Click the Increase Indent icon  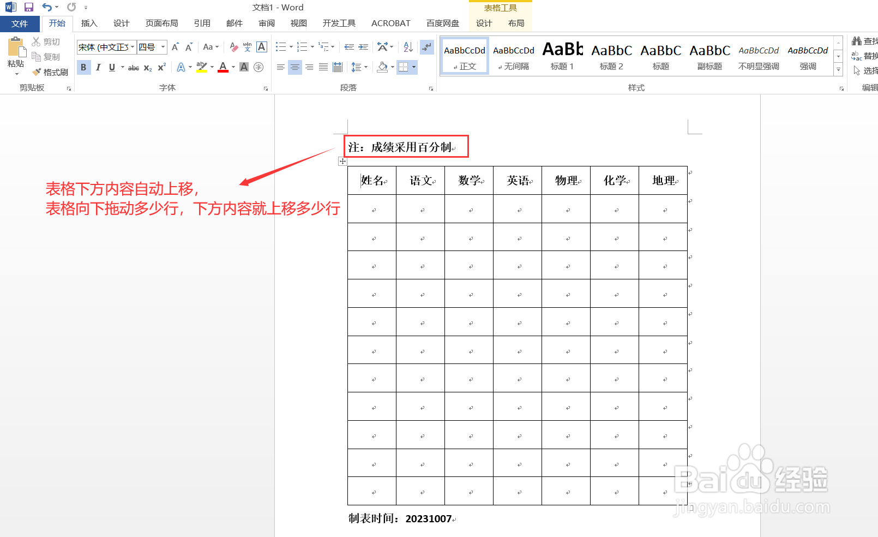pyautogui.click(x=363, y=47)
